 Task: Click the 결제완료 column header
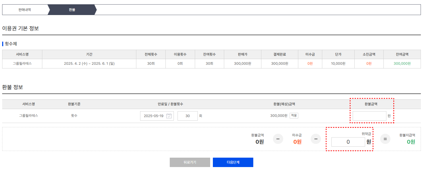tap(280, 54)
